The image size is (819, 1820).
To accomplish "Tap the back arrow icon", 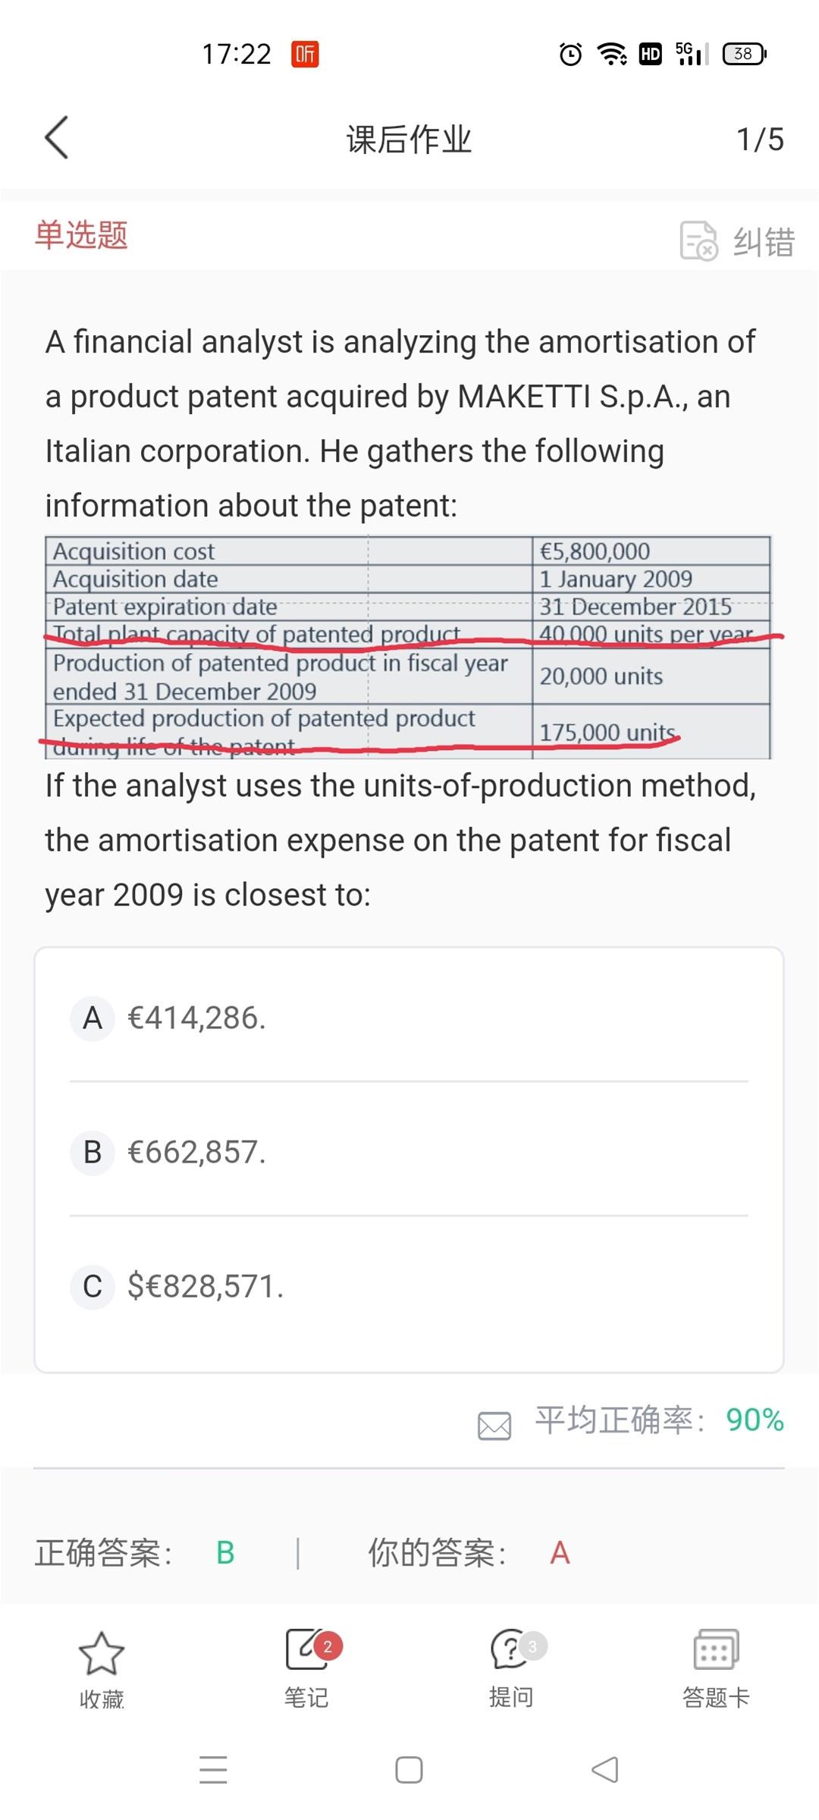I will point(57,138).
